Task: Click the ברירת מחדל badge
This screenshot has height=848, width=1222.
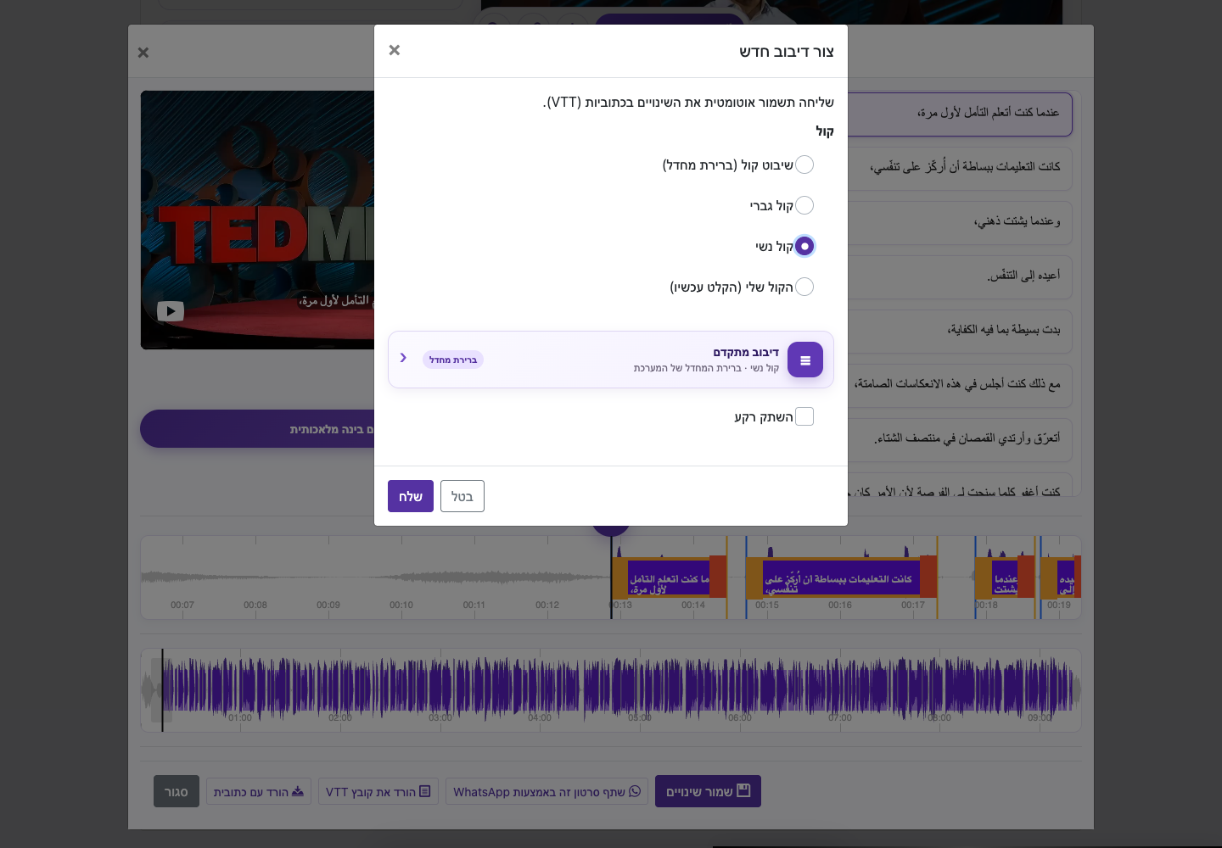Action: (453, 360)
